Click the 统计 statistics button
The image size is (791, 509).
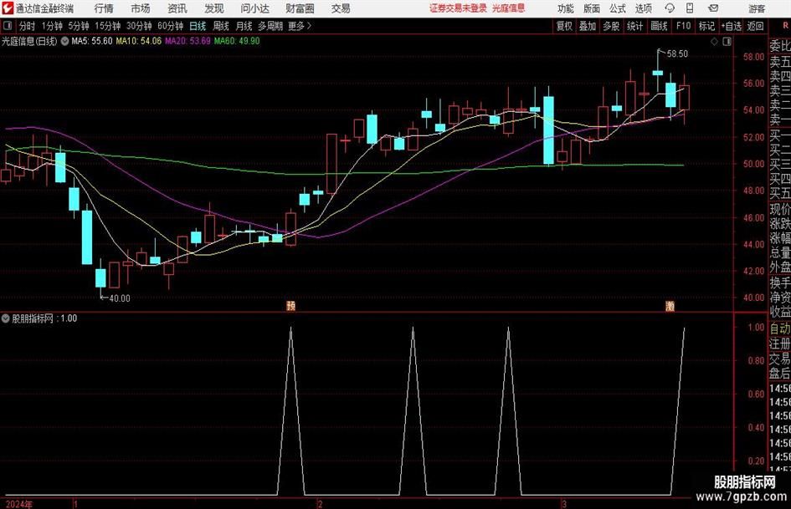pyautogui.click(x=634, y=26)
